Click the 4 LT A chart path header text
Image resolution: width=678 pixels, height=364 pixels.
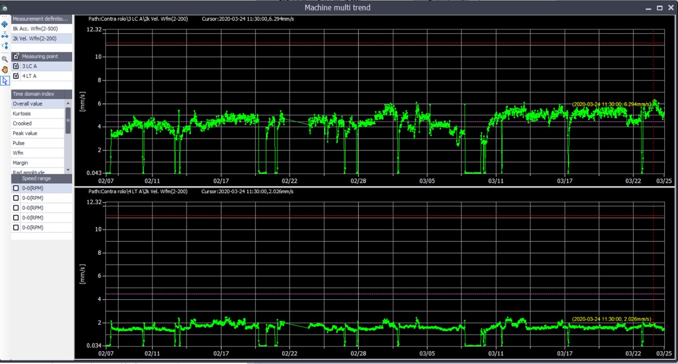click(x=138, y=192)
